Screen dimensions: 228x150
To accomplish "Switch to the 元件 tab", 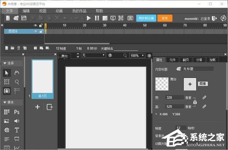I will 173,60.
